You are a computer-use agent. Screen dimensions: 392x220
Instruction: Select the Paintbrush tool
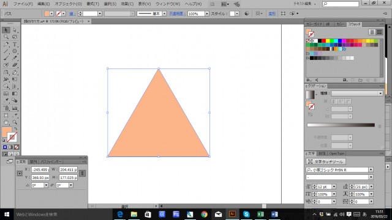6,58
